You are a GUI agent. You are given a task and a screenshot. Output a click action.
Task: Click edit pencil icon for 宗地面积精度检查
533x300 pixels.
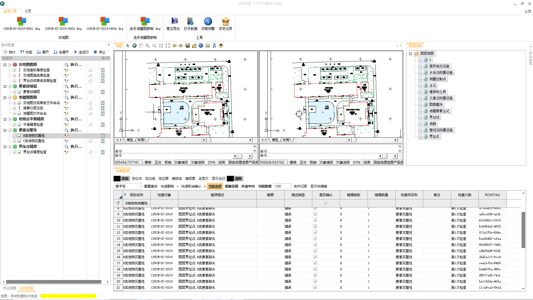[67, 70]
